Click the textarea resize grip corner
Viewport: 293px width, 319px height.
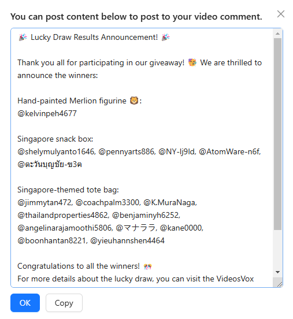[x=279, y=284]
